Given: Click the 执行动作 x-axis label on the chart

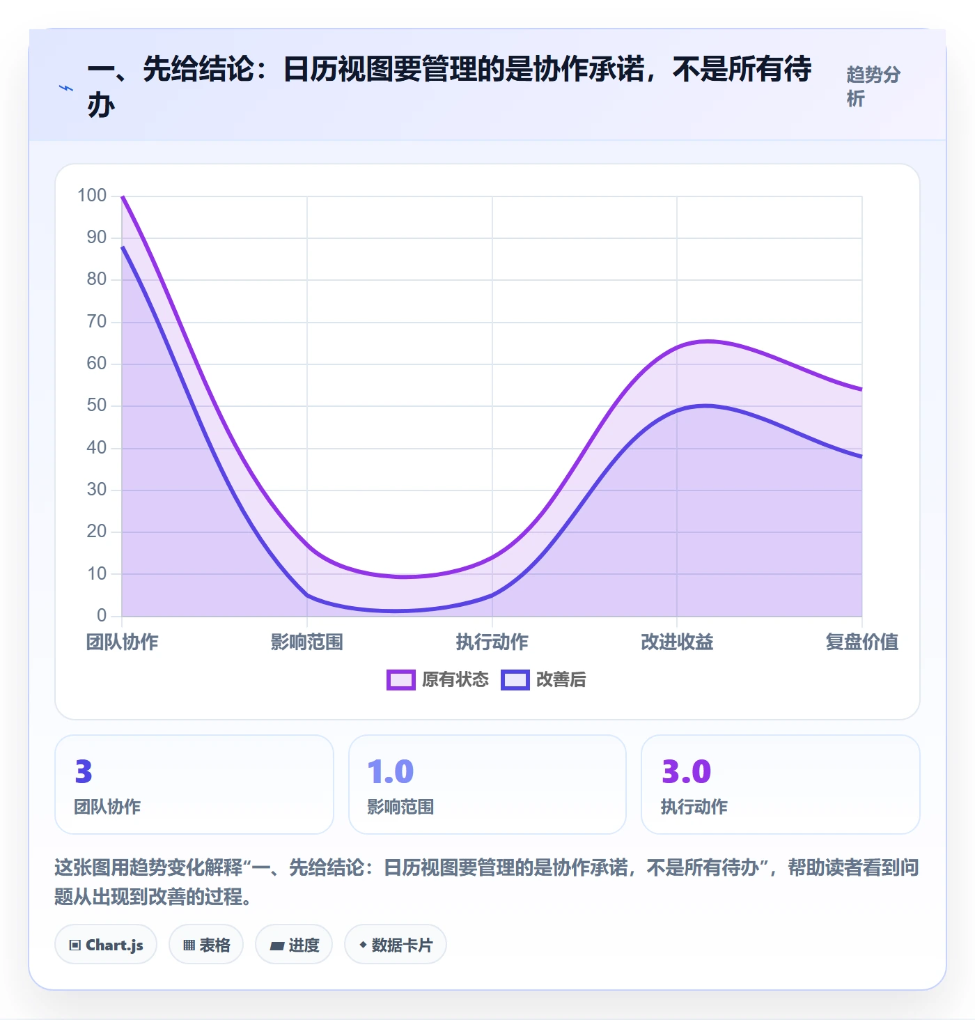Looking at the screenshot, I should (492, 642).
